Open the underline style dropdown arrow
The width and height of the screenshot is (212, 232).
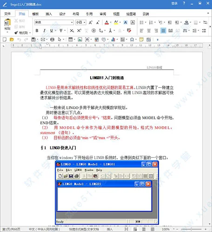[x=55, y=31]
